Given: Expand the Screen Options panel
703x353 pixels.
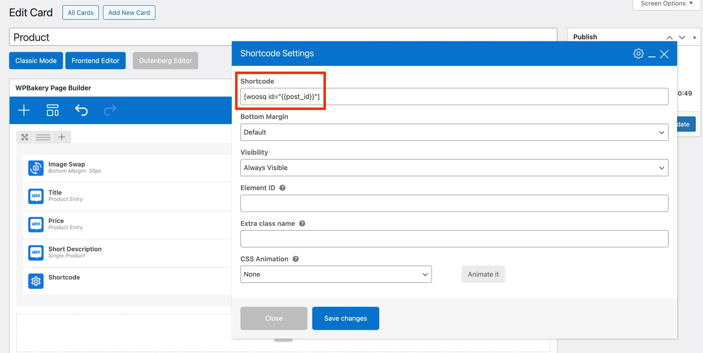Looking at the screenshot, I should tap(667, 4).
